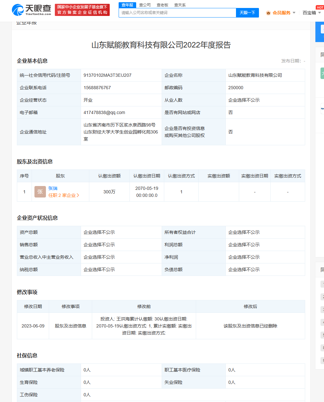This screenshot has height=402, width=324.
Task: Select the 查年报 tab
Action: tap(127, 5)
